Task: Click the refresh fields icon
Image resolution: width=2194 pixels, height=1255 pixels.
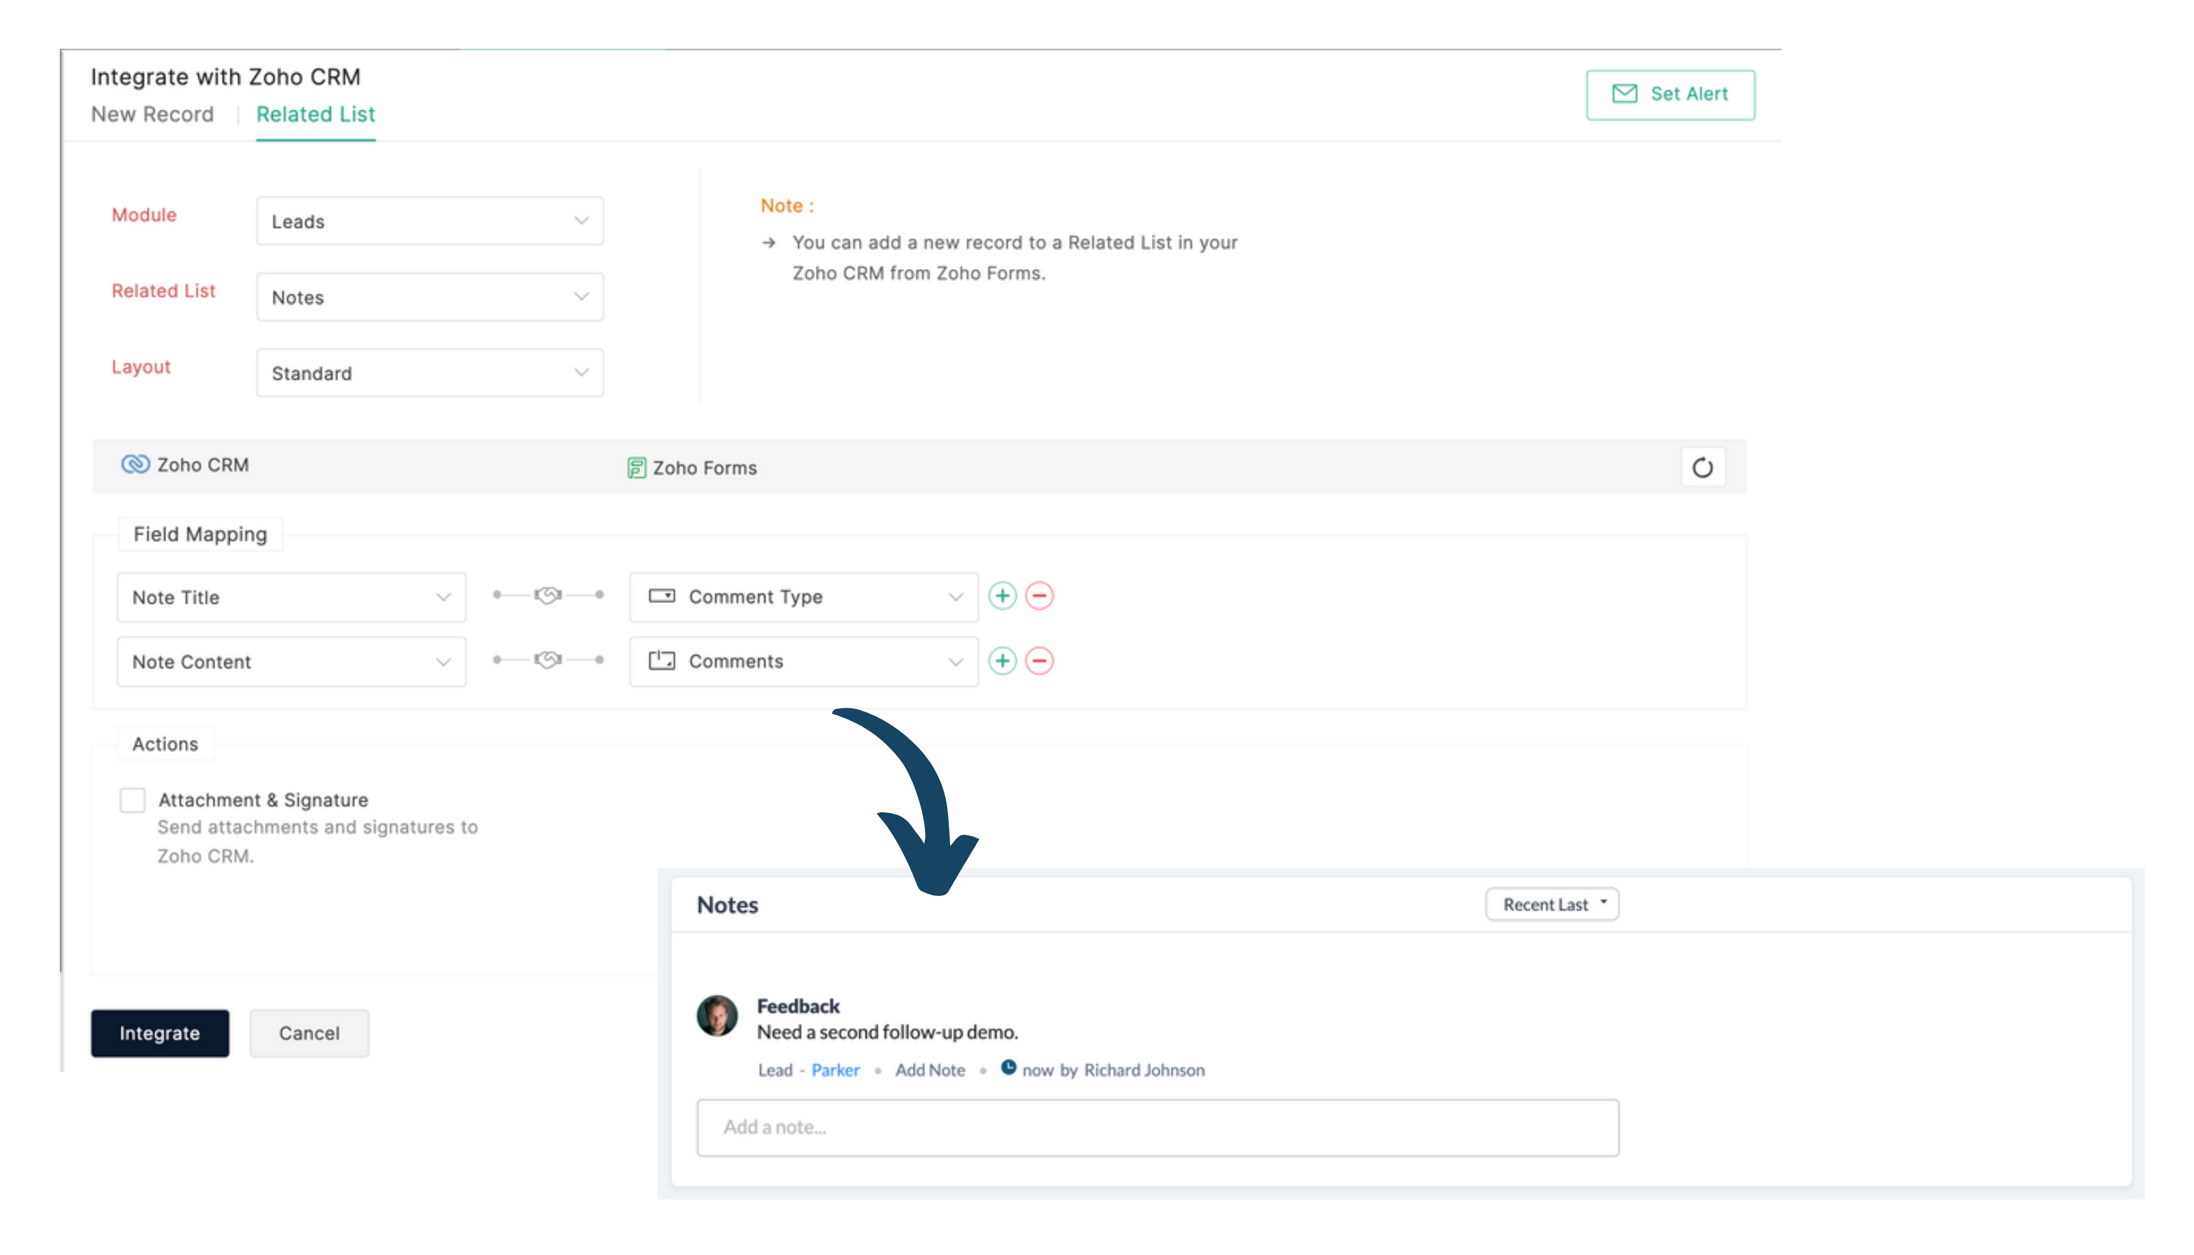Action: pos(1702,468)
